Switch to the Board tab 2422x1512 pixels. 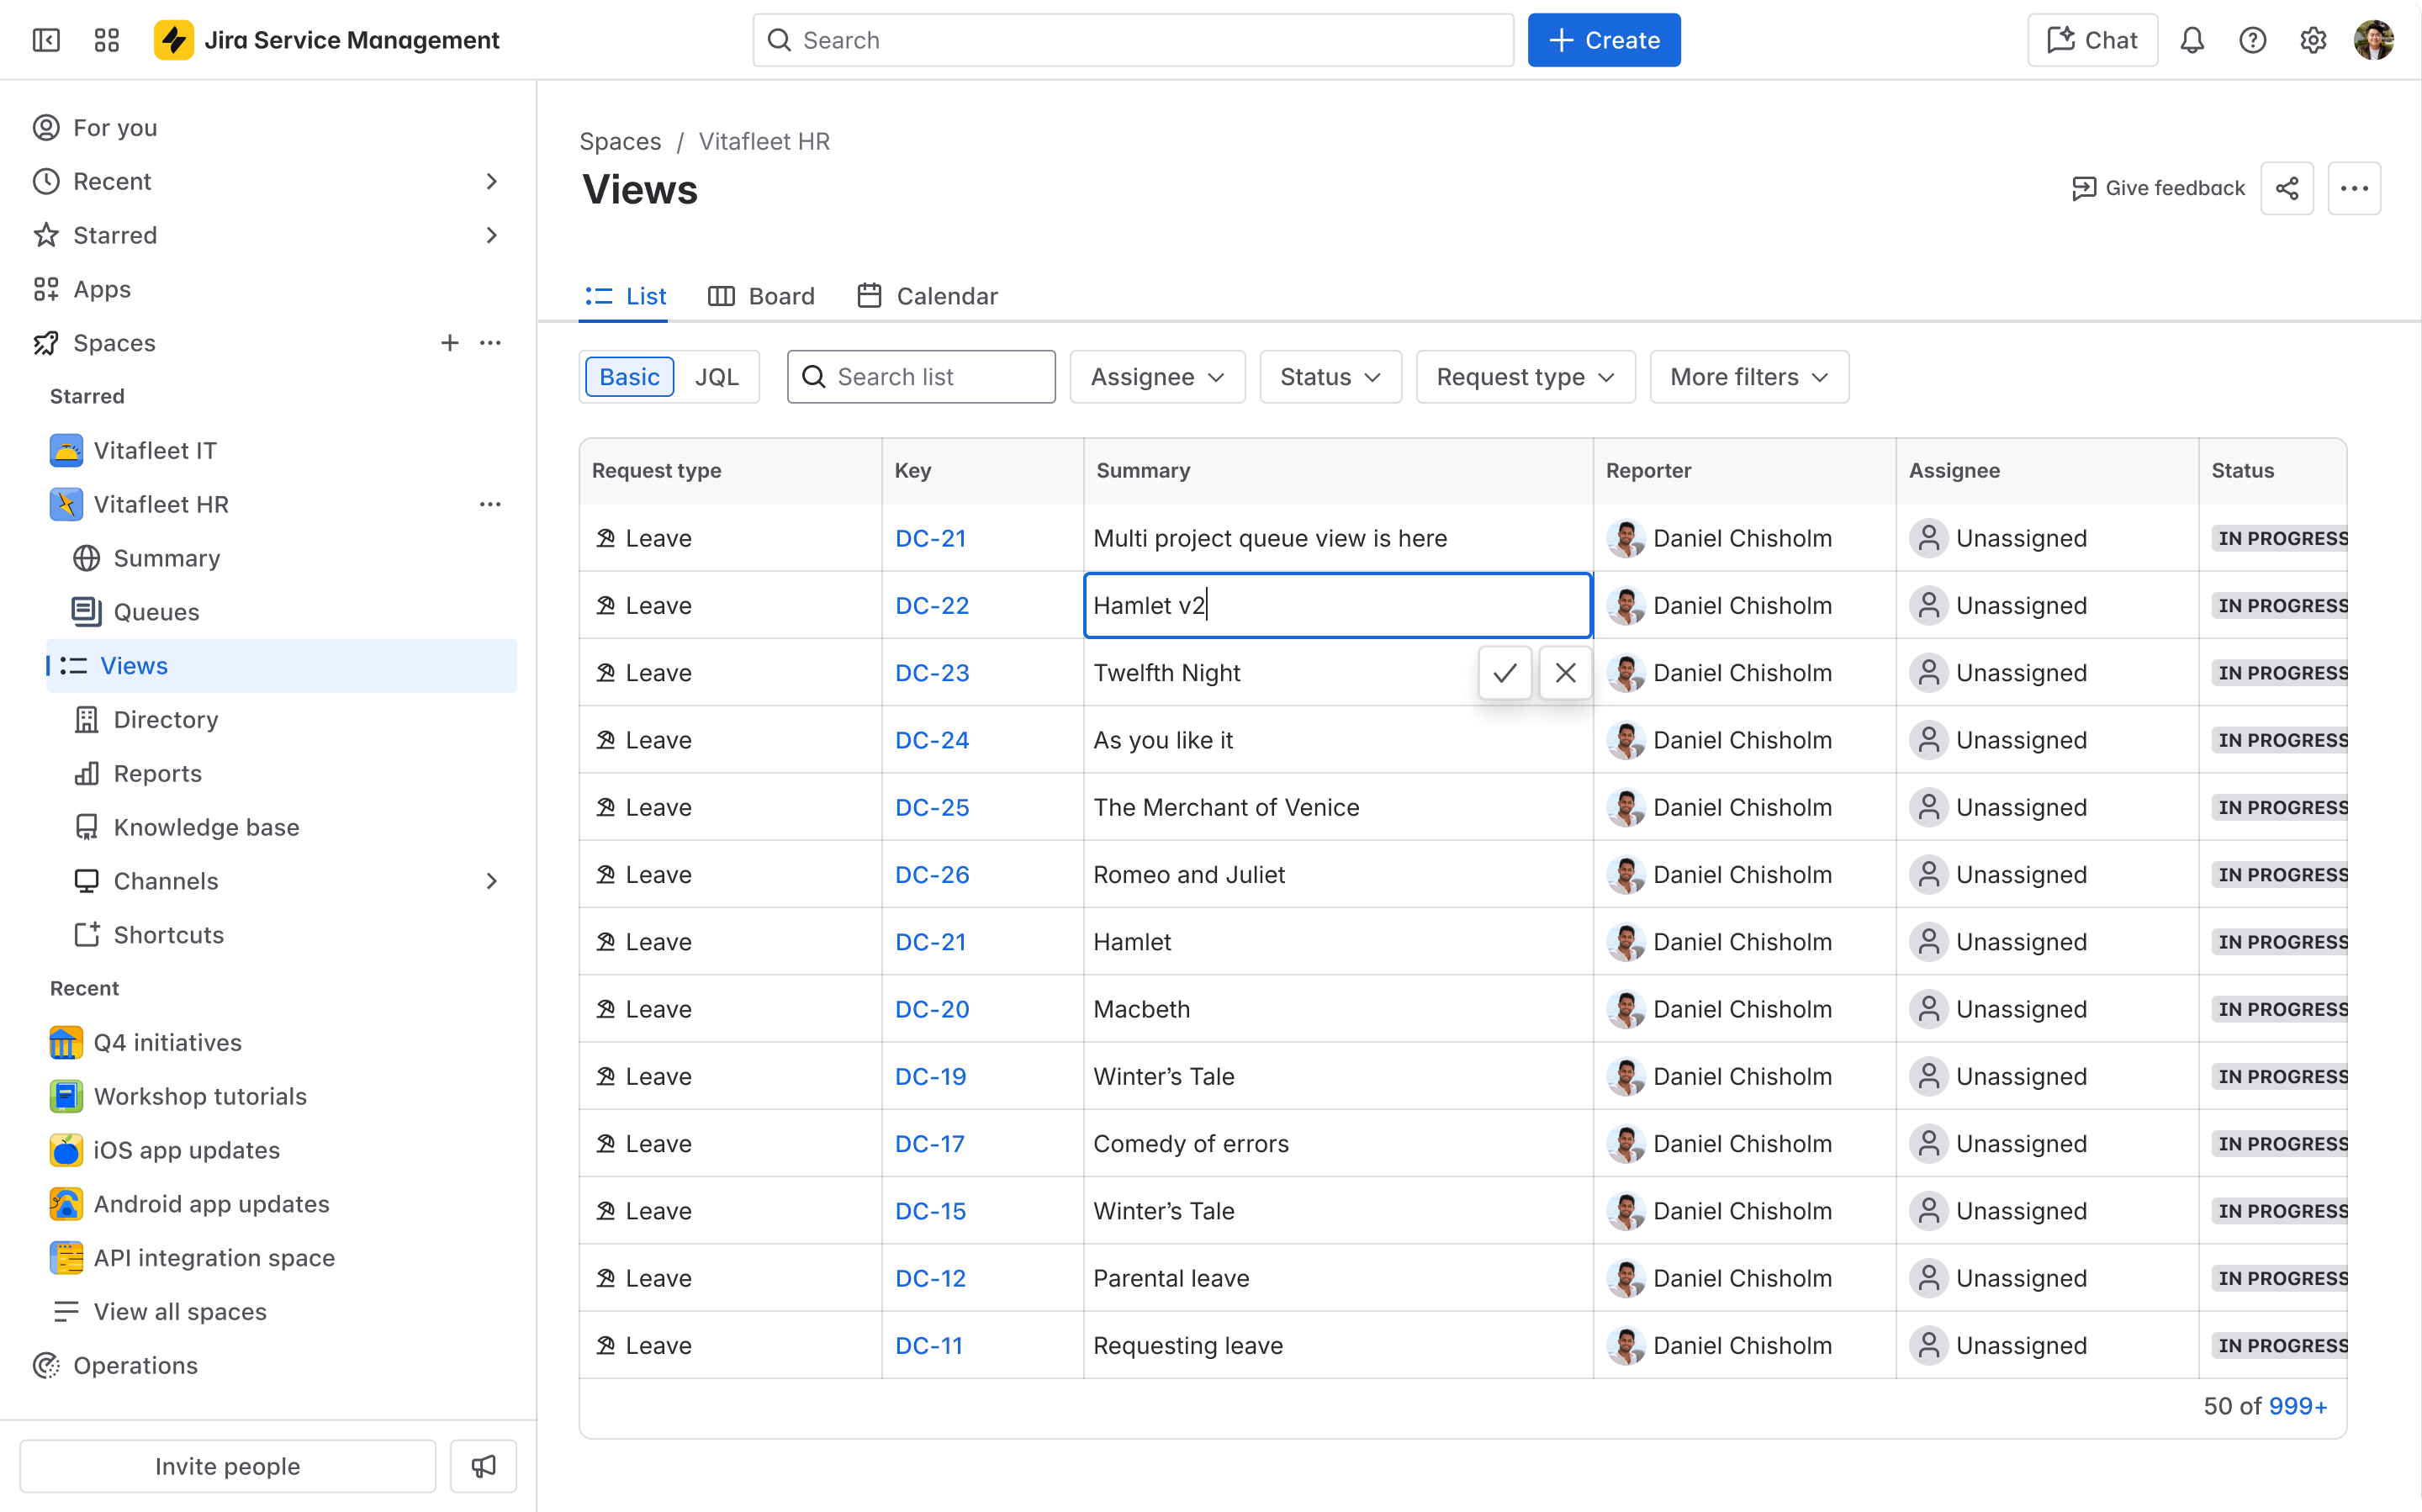pos(762,296)
